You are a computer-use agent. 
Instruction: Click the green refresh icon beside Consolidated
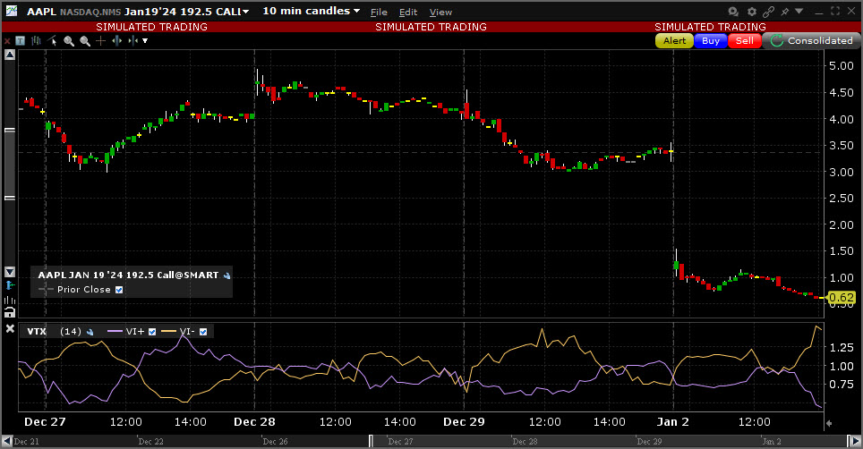[x=776, y=40]
